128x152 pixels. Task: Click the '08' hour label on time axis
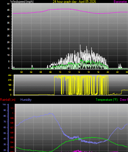50,72
